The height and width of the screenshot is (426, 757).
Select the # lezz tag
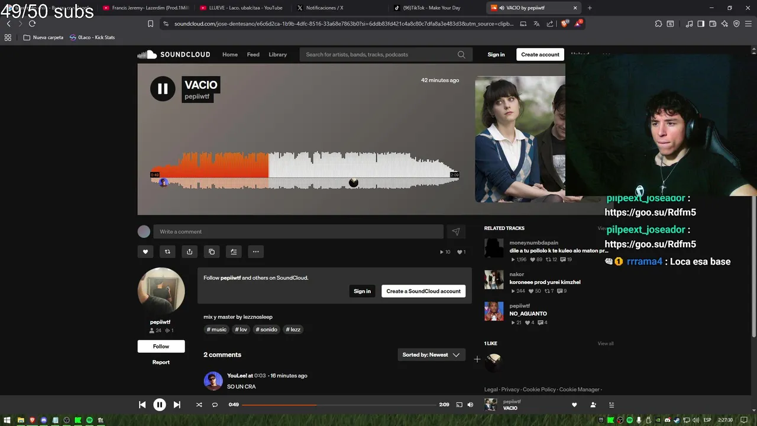click(293, 330)
